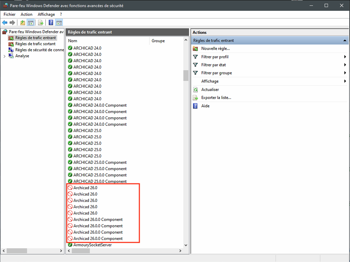Viewport: 350px width, 262px height.
Task: Click the Règles de trafic sortant icon
Action: [11, 44]
